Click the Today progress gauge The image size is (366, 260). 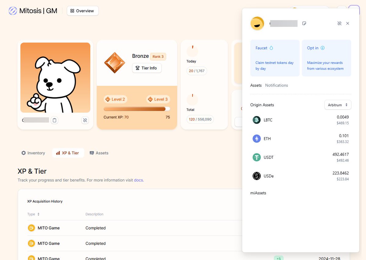(192, 51)
